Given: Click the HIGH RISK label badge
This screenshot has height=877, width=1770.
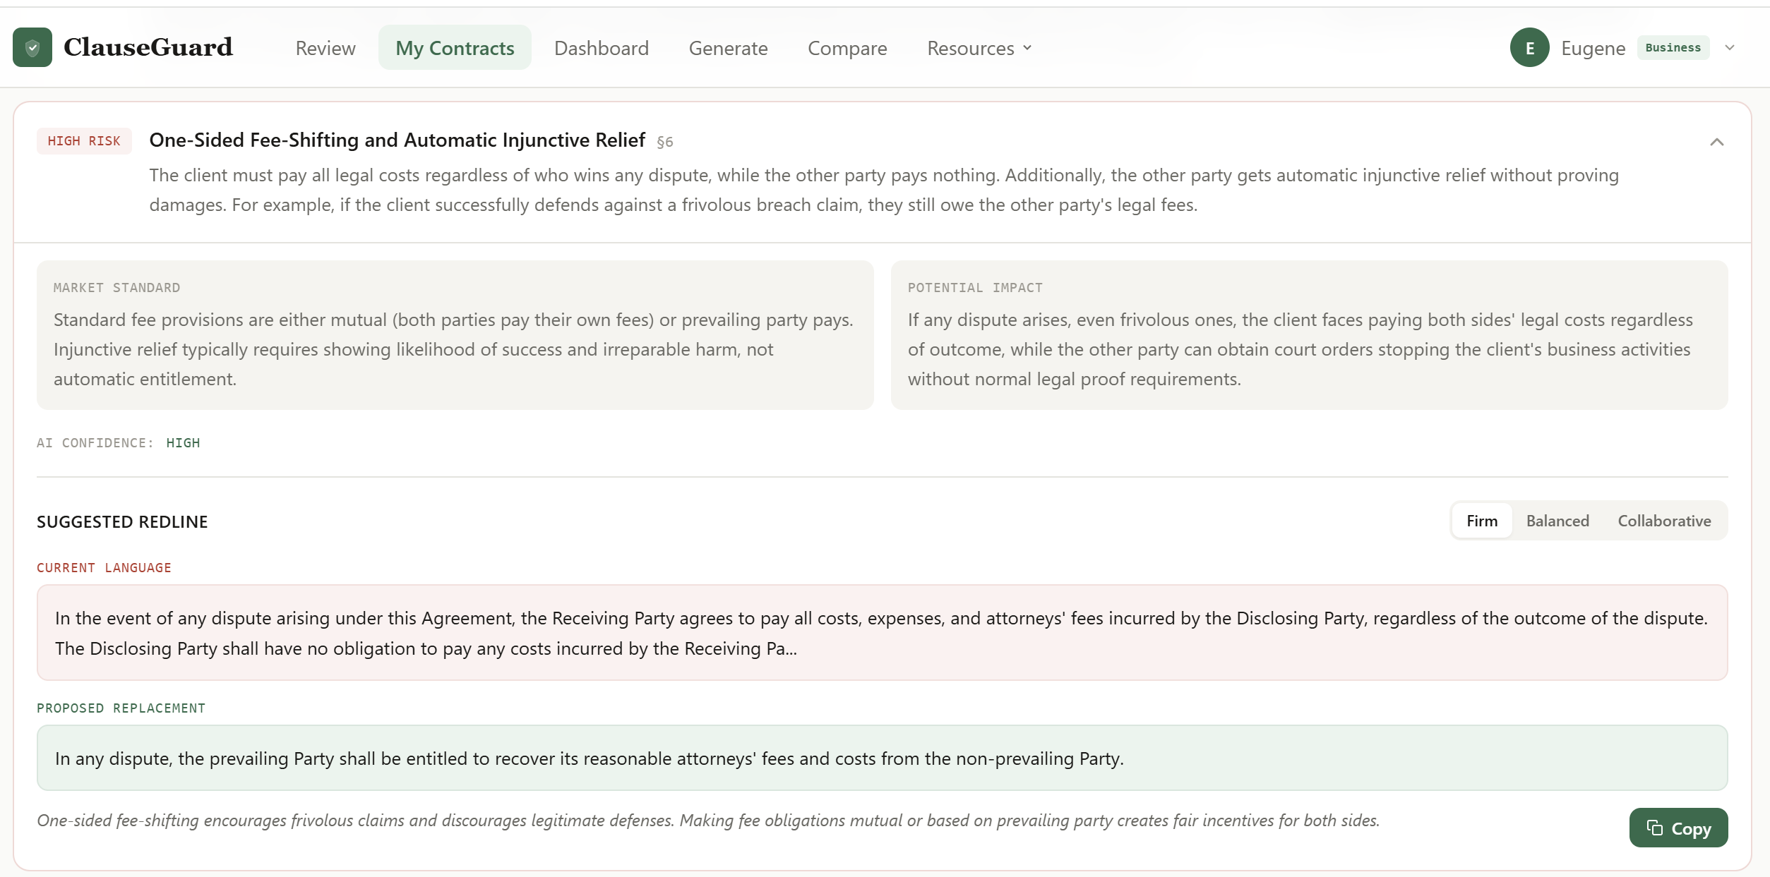Looking at the screenshot, I should 84,141.
